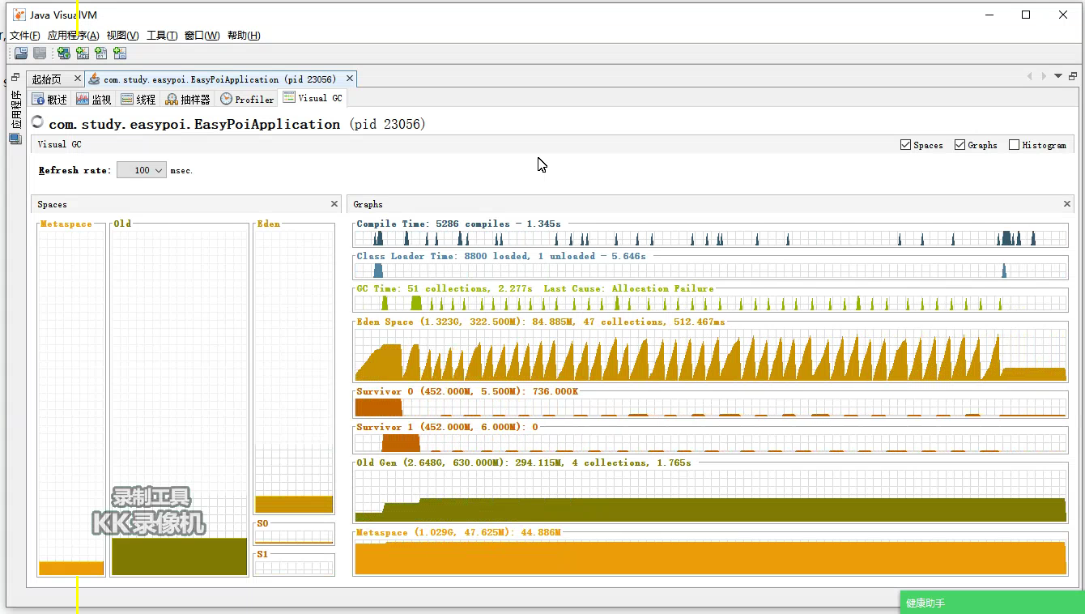Viewport: 1085px width, 614px height.
Task: Click the 健康助手 green notification bar
Action: (x=993, y=603)
